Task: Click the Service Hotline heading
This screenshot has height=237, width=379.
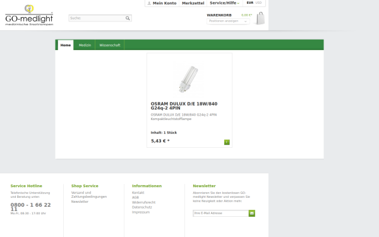Action: 26,186
